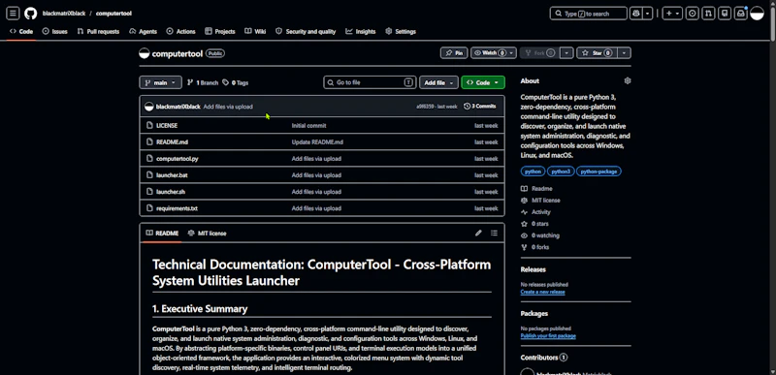
Task: Open the 1 Branch link
Action: (203, 82)
